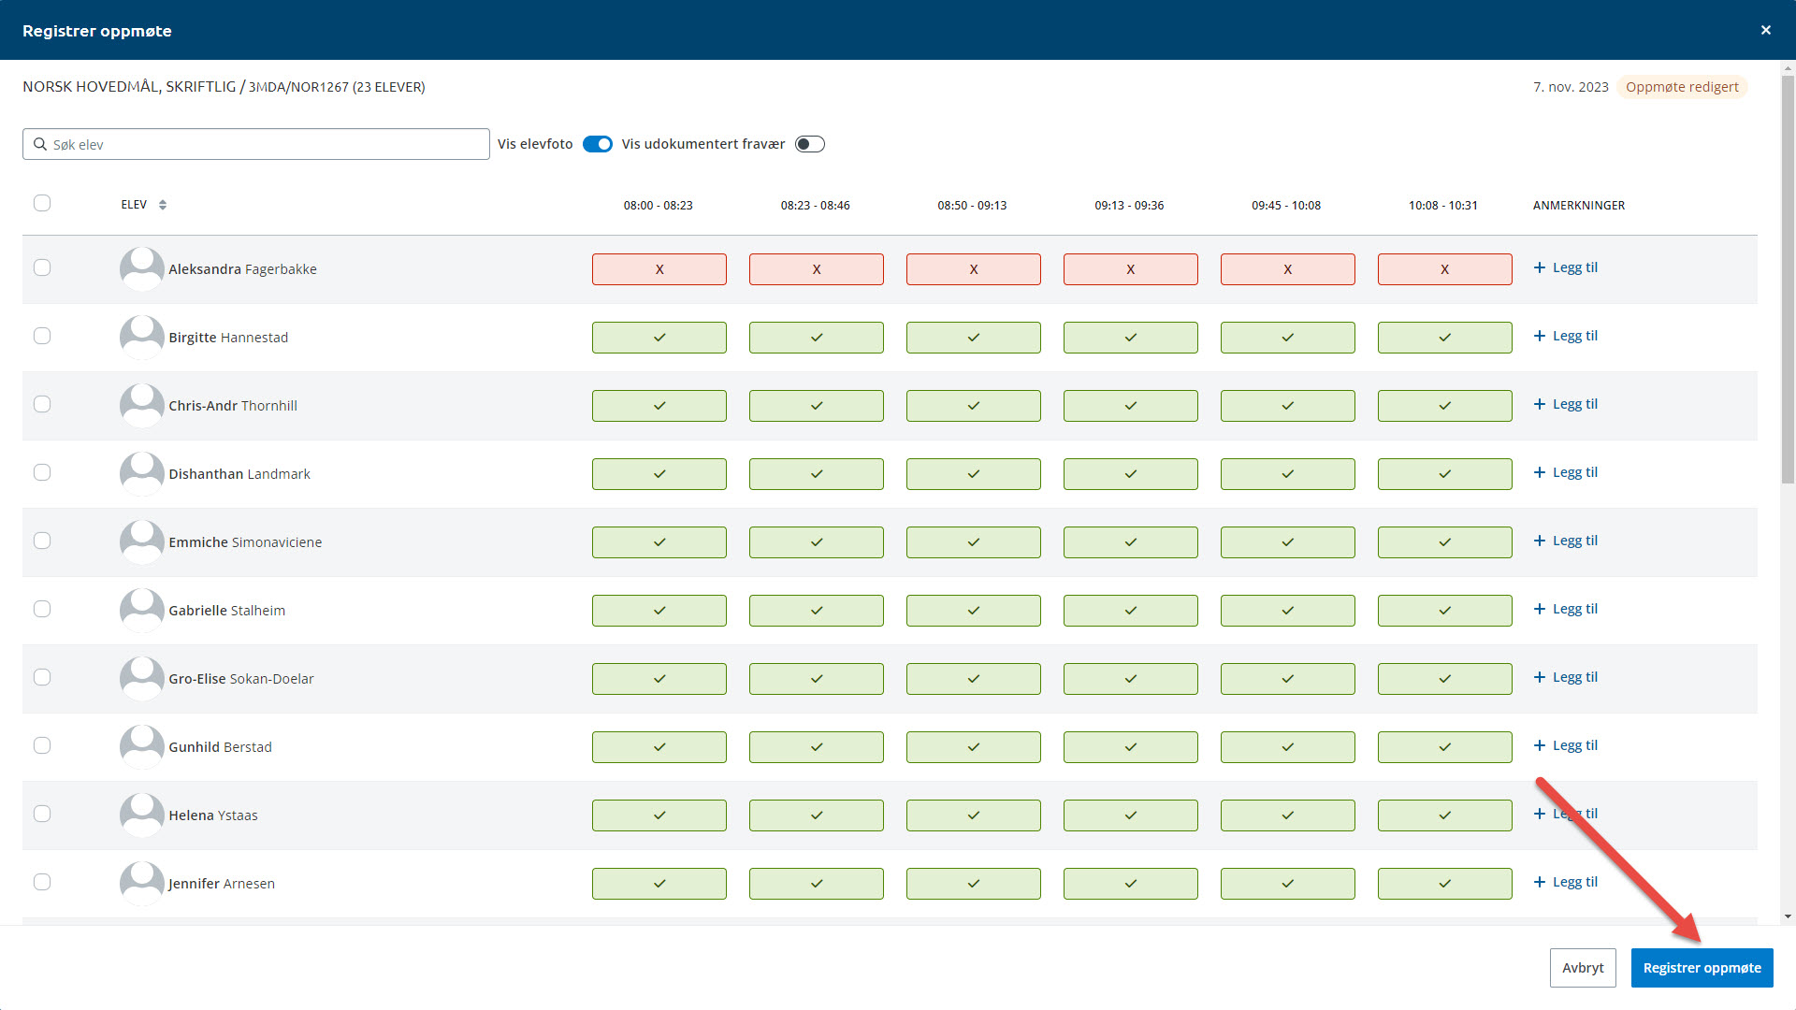The image size is (1796, 1010).
Task: Click the student list scrollbar thumb
Action: [x=1788, y=279]
